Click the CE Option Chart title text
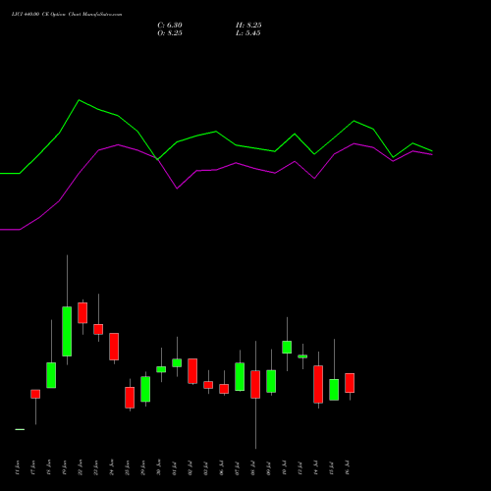Viewport: 491px width, 491px height. pos(67,15)
